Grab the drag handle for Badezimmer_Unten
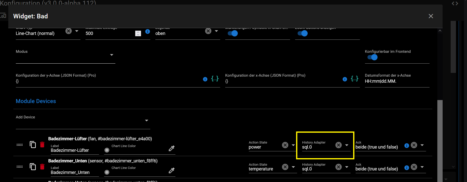The image size is (467, 182). (20, 167)
